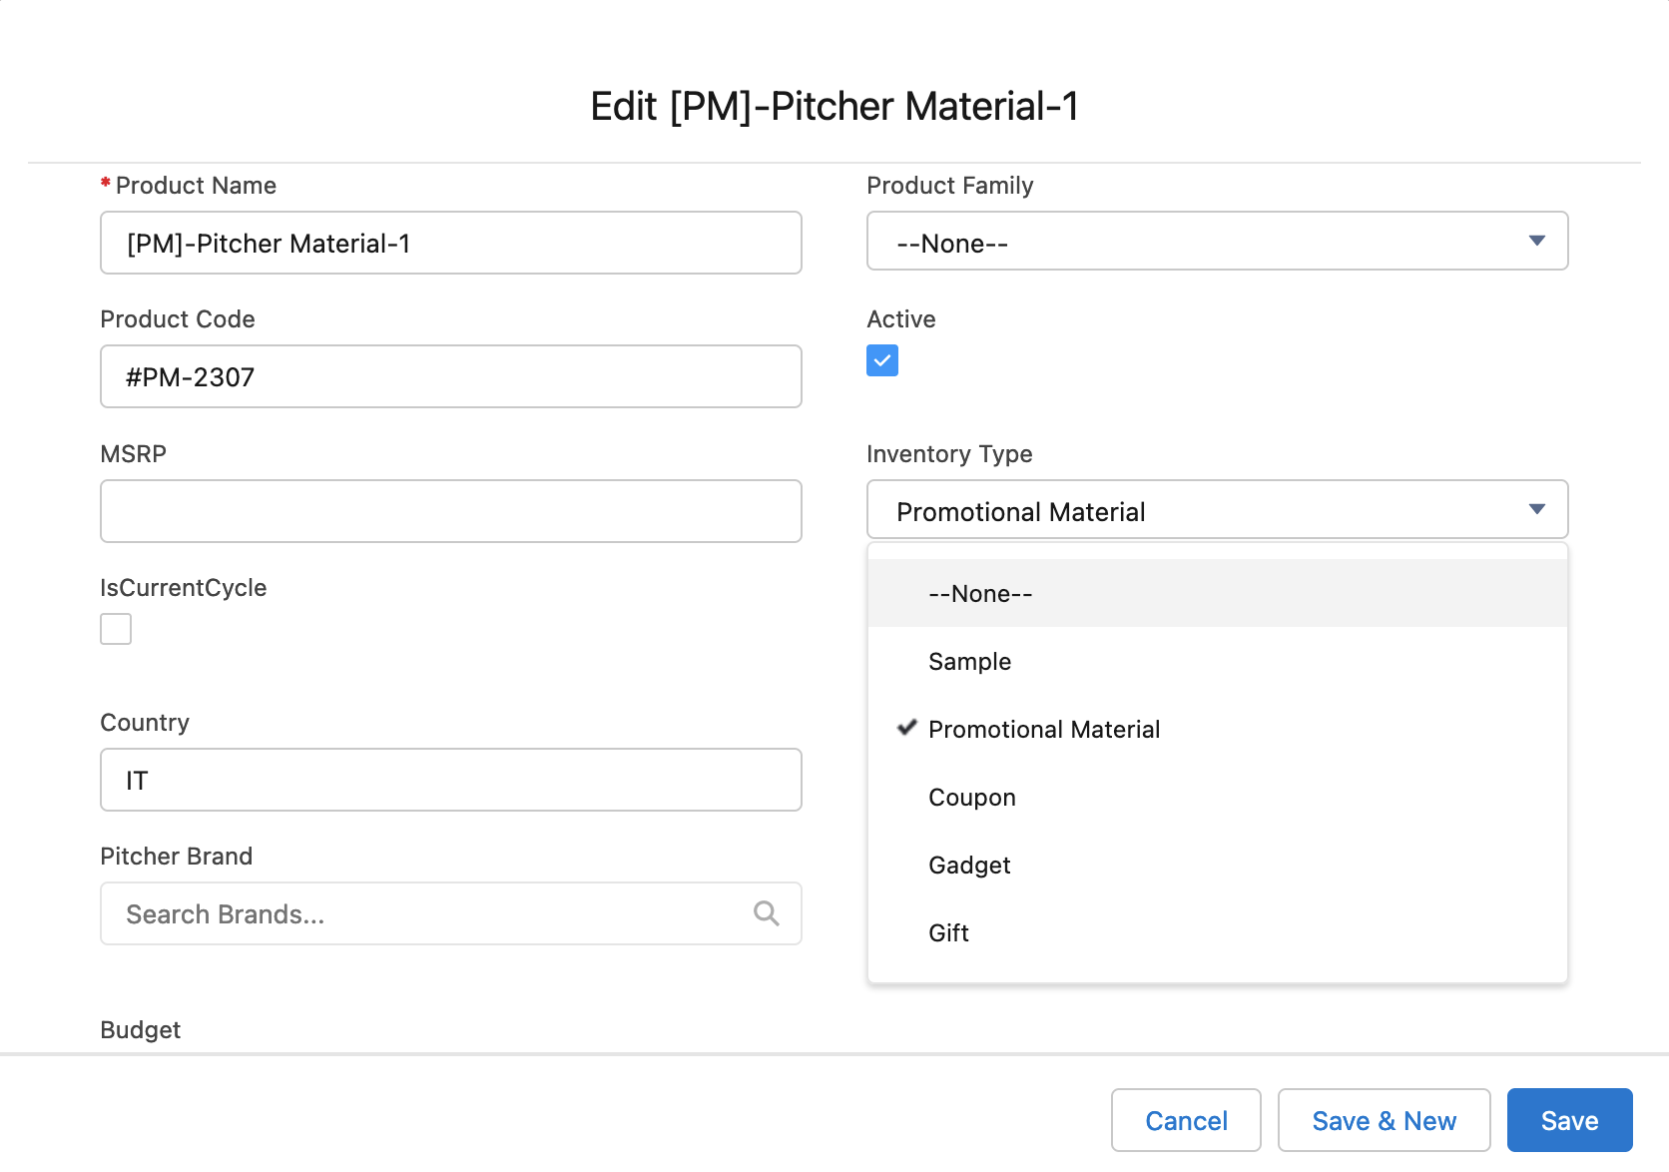Select the checked Promotional Material option
Screen dimensions: 1669x1172
(x=1043, y=730)
